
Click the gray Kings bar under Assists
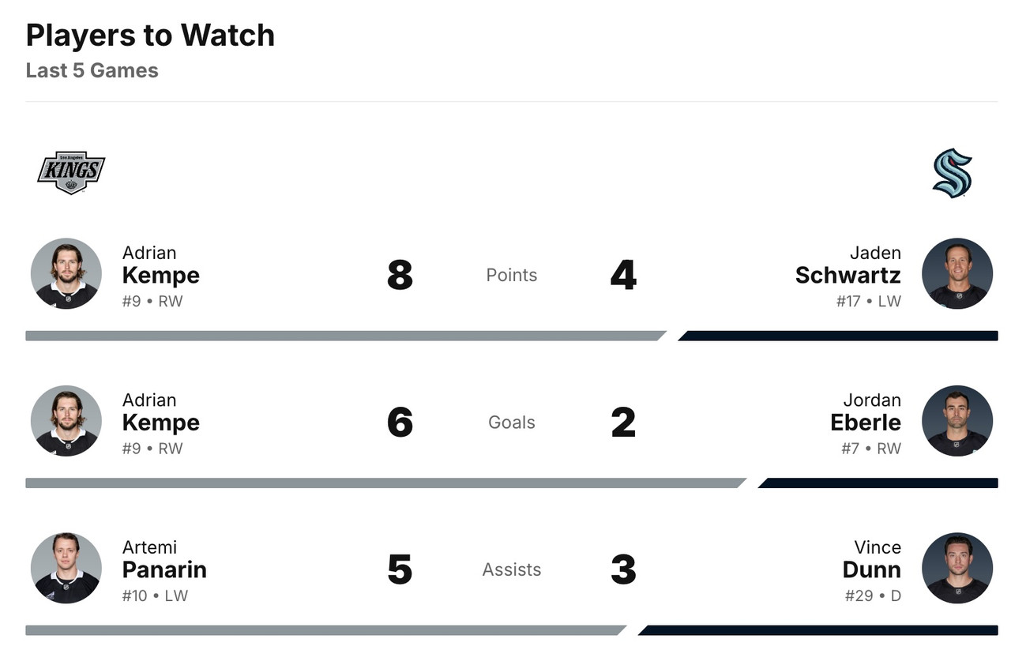[x=324, y=630]
